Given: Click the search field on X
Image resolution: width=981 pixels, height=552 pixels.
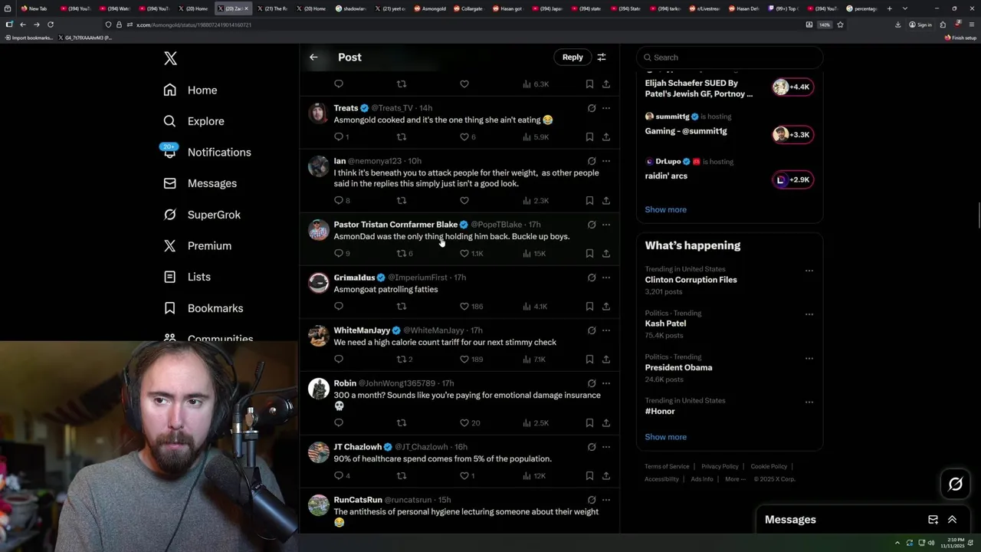Looking at the screenshot, I should 730,58.
